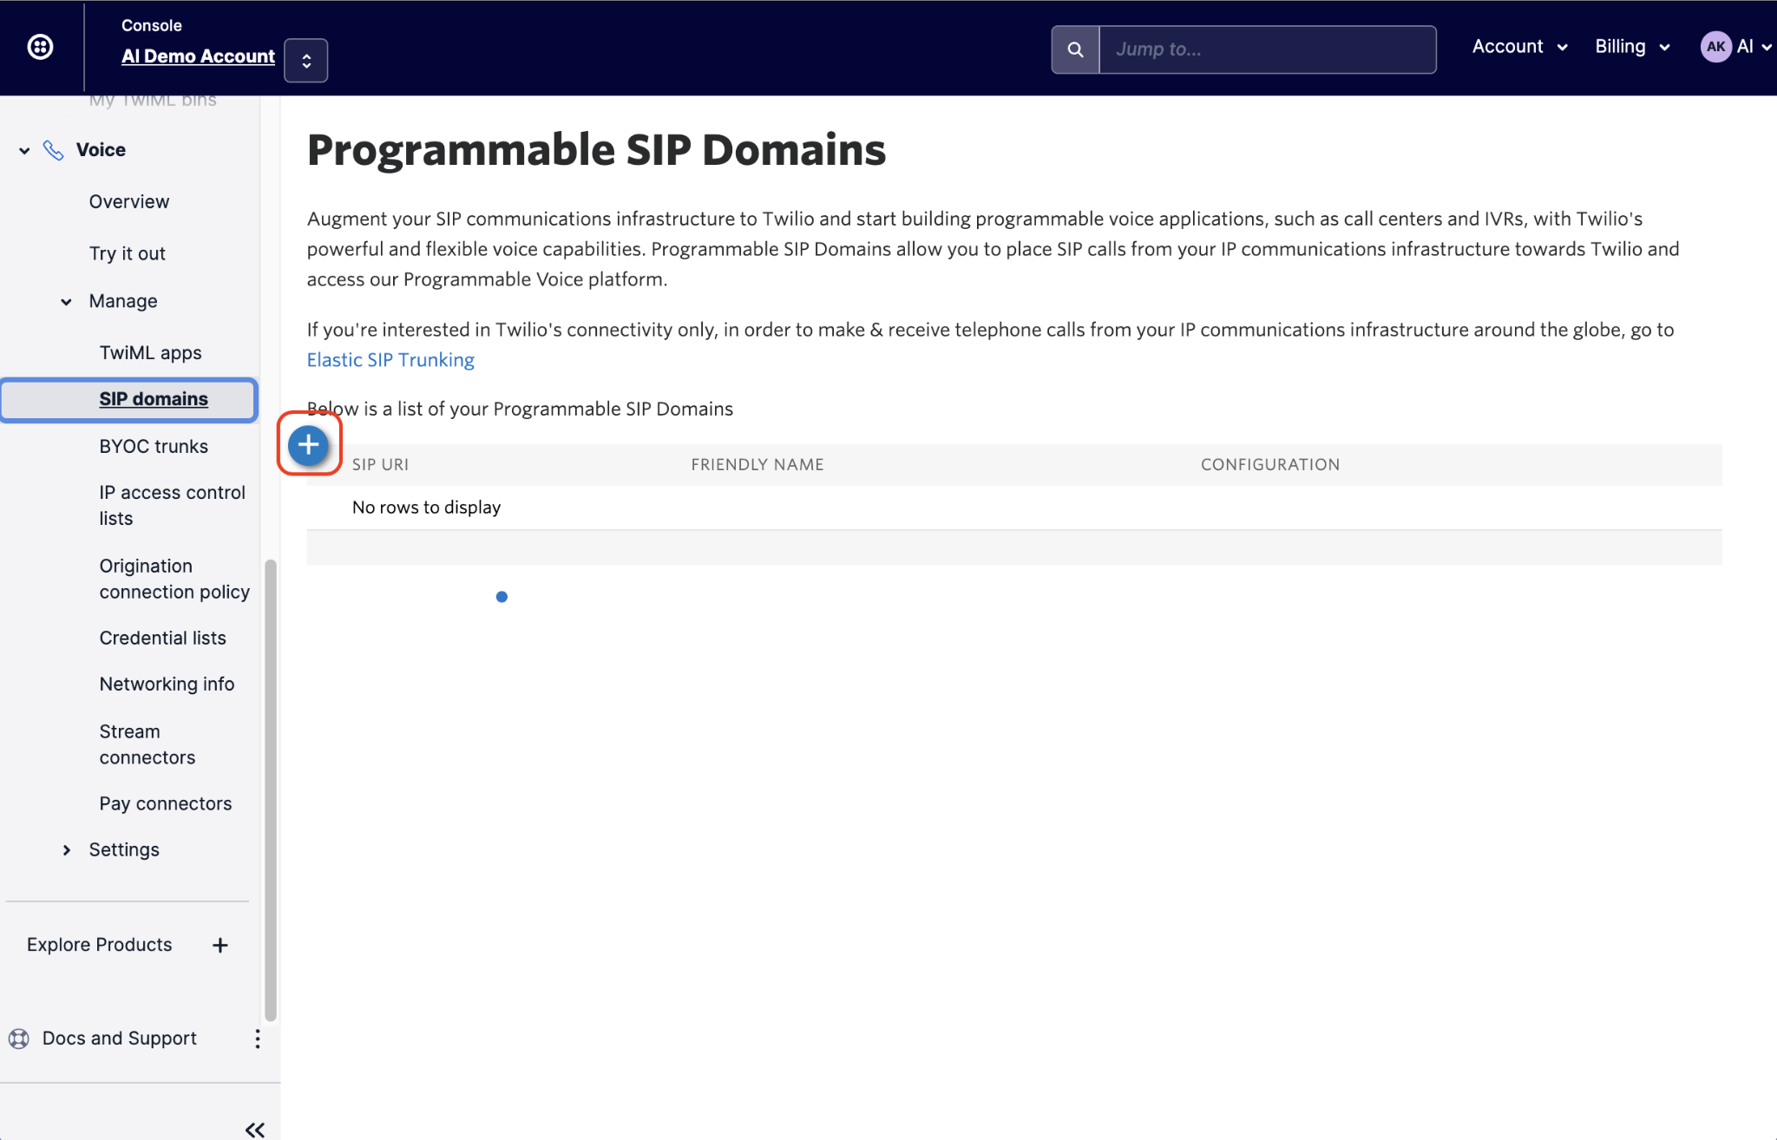Click the Explore Products plus button

pos(219,945)
